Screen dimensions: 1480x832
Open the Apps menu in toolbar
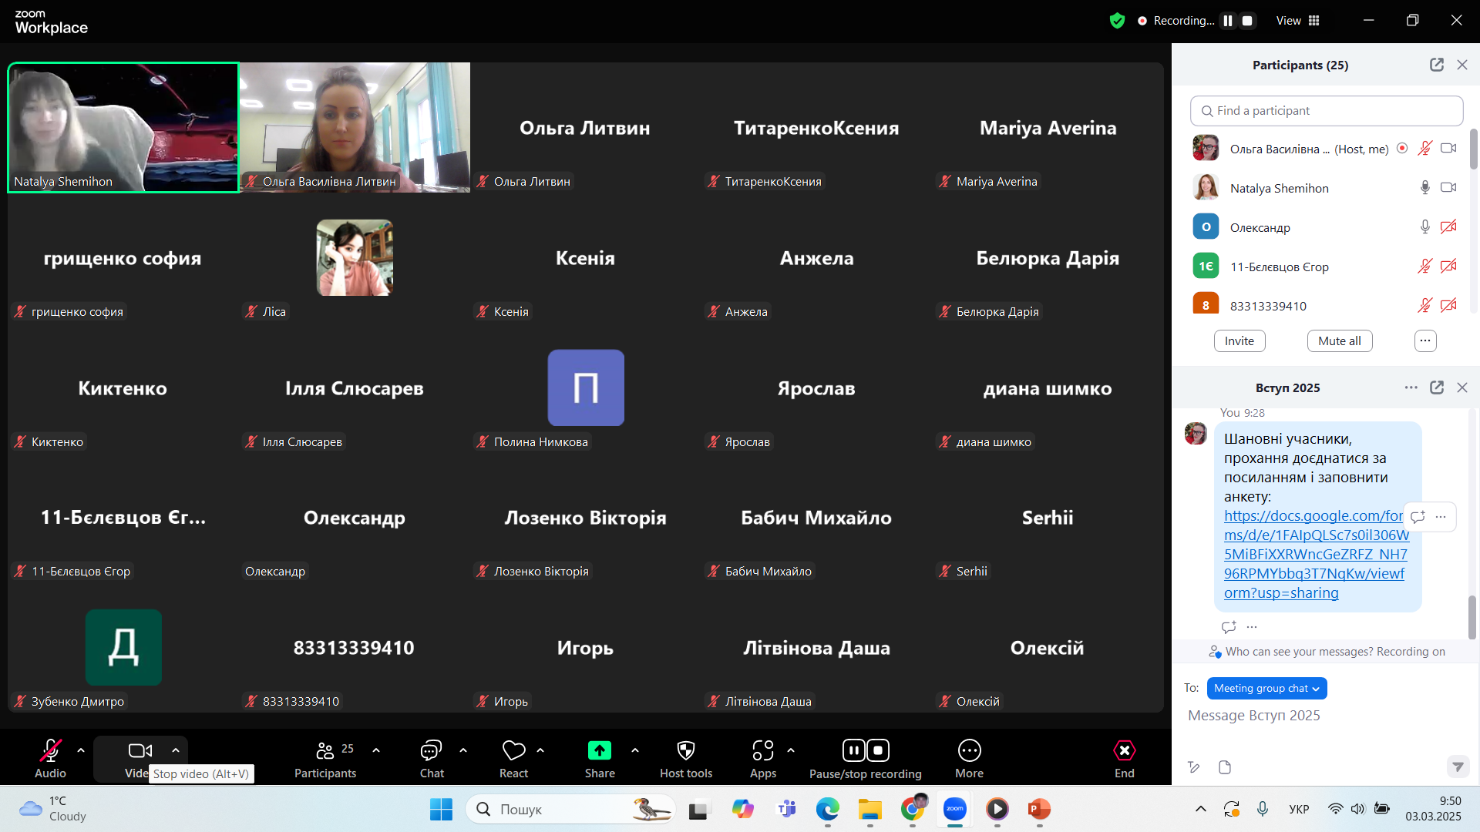(763, 758)
